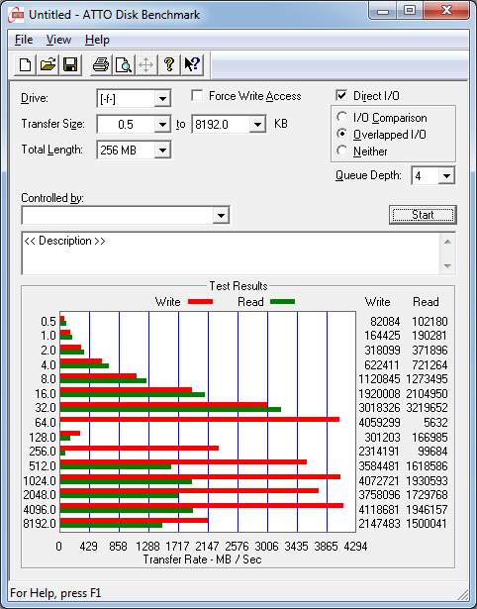Image resolution: width=477 pixels, height=609 pixels.
Task: Open the File menu
Action: coord(24,40)
